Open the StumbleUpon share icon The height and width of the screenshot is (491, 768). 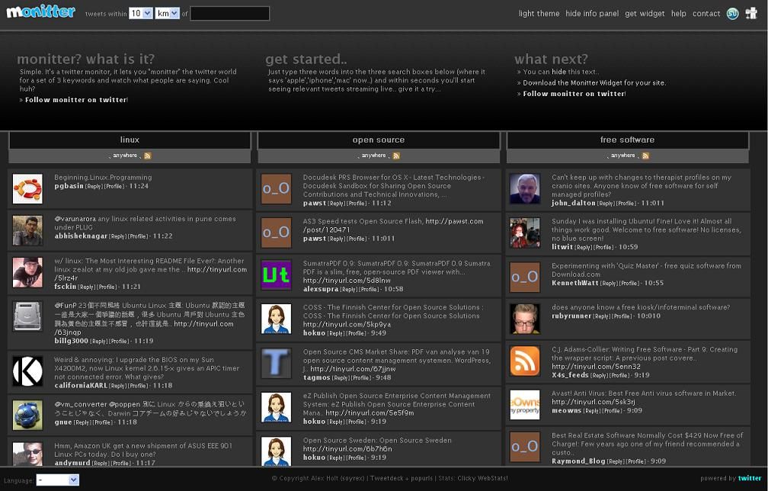732,14
